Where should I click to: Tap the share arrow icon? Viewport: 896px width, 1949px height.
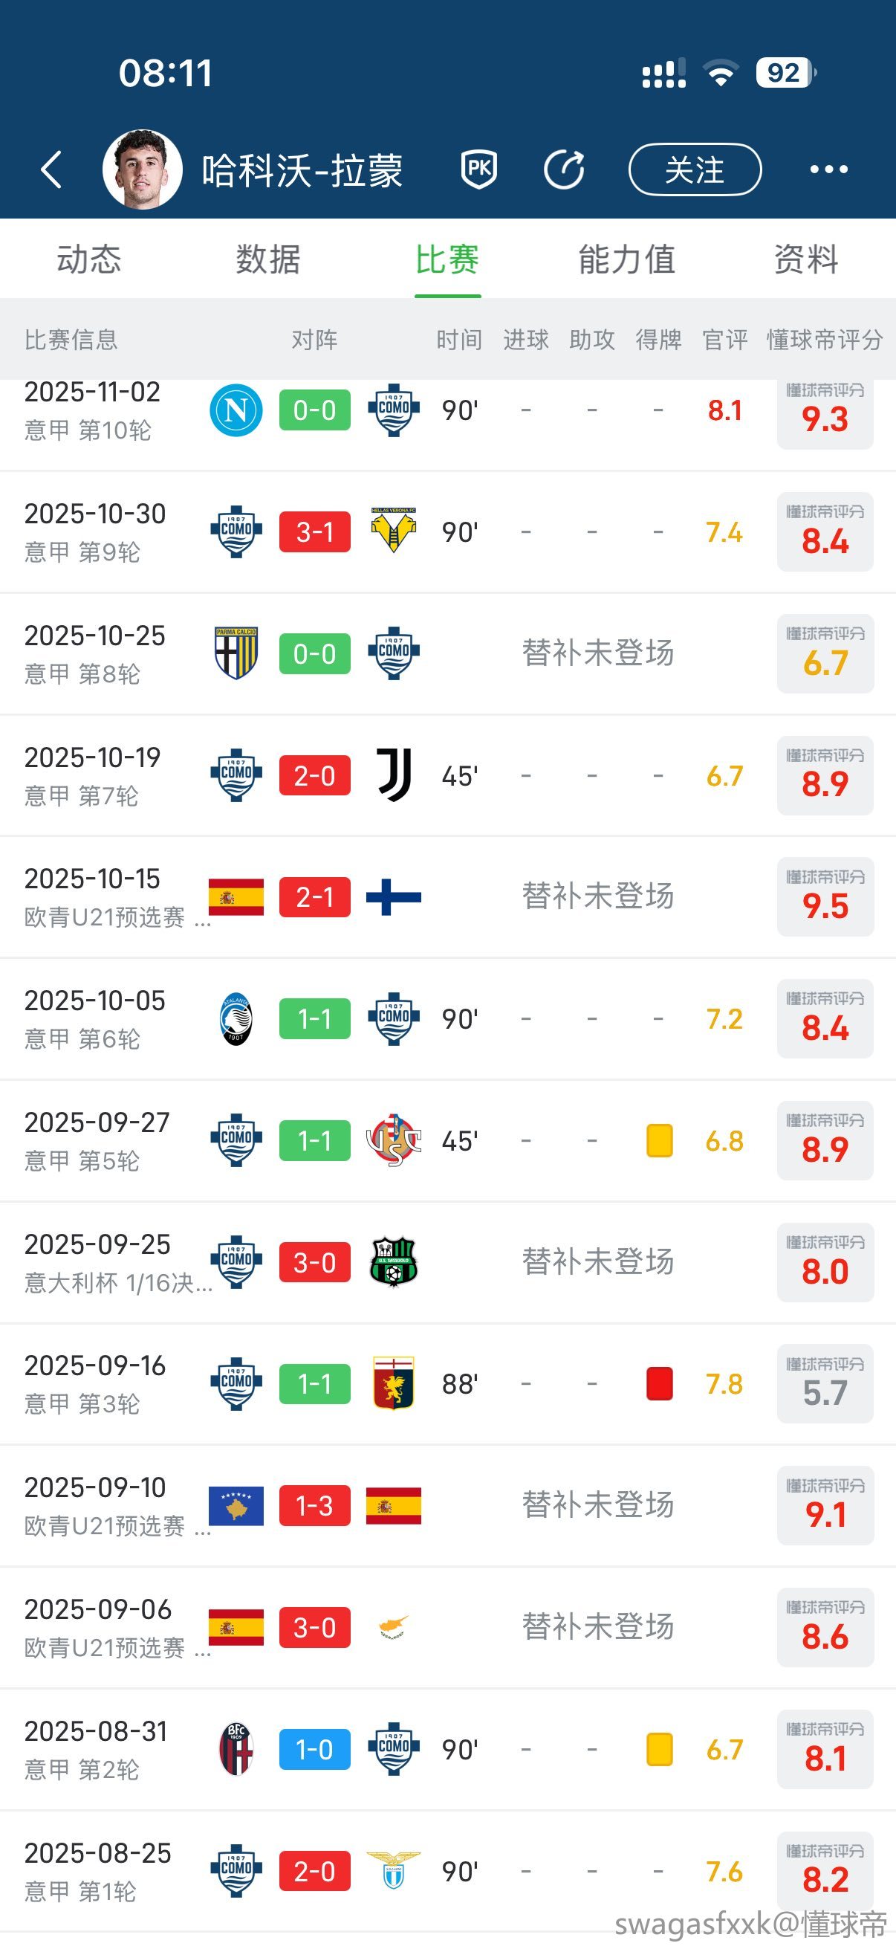point(564,169)
